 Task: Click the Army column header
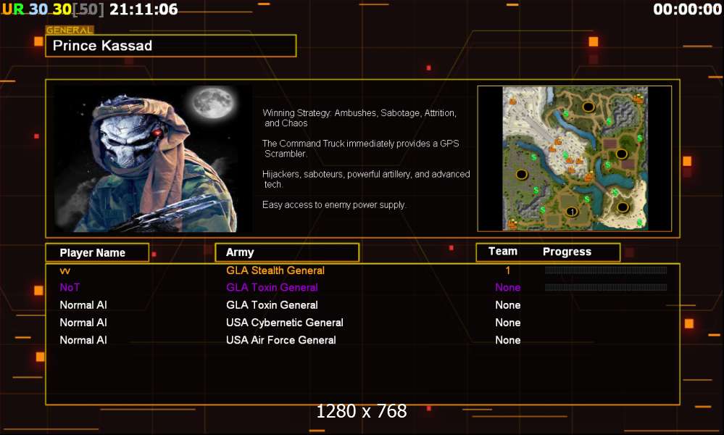pyautogui.click(x=287, y=252)
